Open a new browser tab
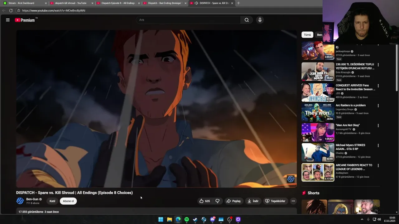399x224 pixels. coord(238,3)
